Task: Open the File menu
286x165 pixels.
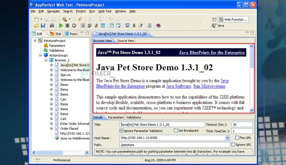Action: pyautogui.click(x=33, y=11)
